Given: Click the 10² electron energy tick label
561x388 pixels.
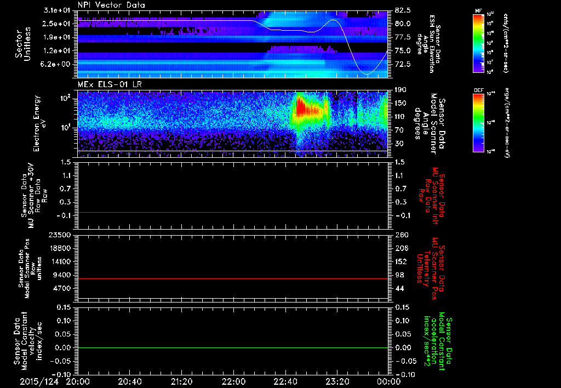Looking at the screenshot, I should pyautogui.click(x=66, y=98).
